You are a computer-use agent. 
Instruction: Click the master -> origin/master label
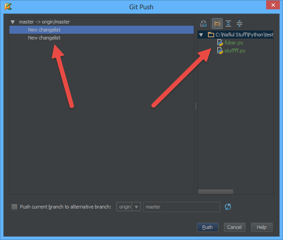click(44, 22)
